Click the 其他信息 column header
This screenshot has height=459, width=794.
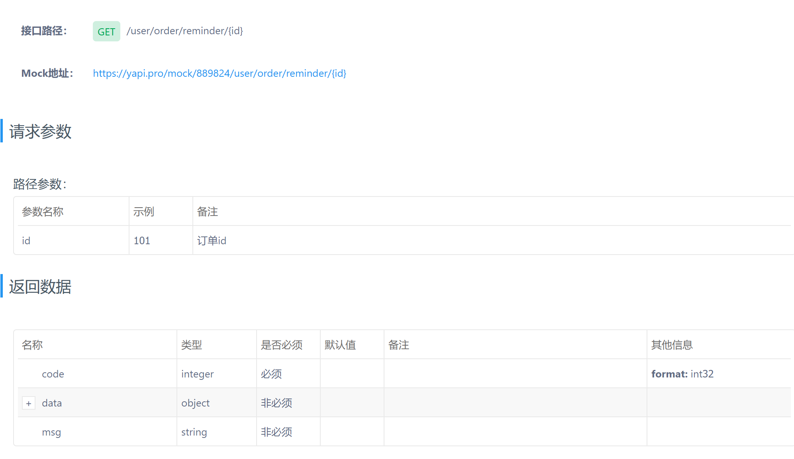672,345
